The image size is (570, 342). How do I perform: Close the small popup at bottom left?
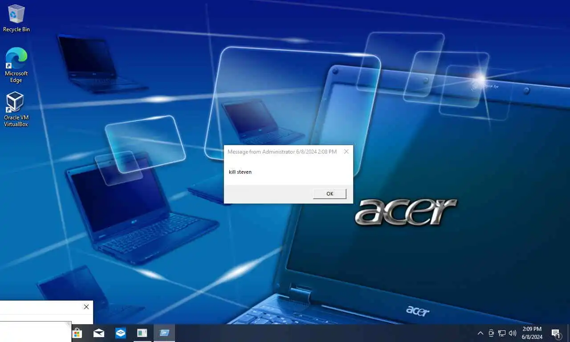[x=86, y=307]
